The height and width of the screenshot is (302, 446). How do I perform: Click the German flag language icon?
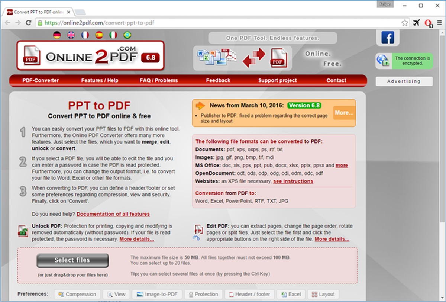57,35
